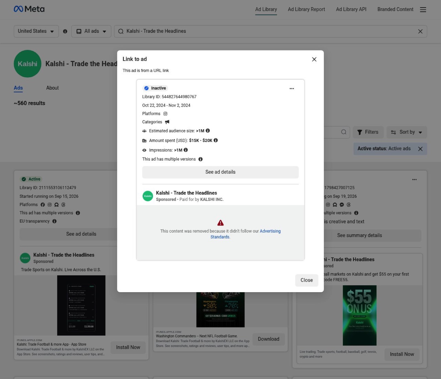
Task: Click the Estimated audience size info icon
Action: coord(208,131)
